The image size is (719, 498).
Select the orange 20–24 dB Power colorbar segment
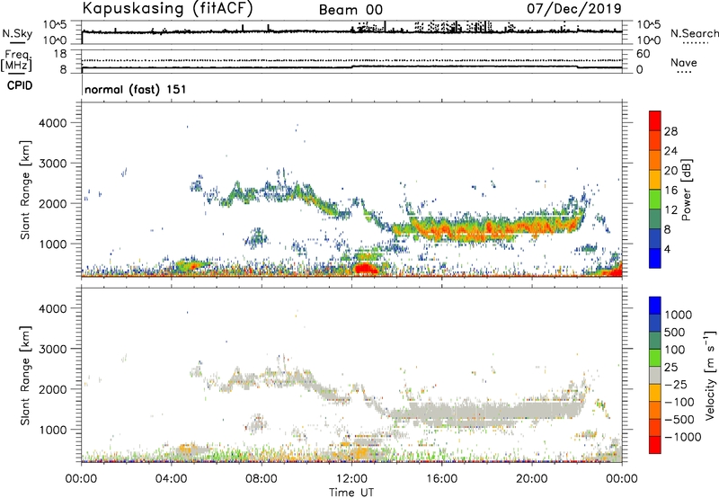tap(654, 160)
